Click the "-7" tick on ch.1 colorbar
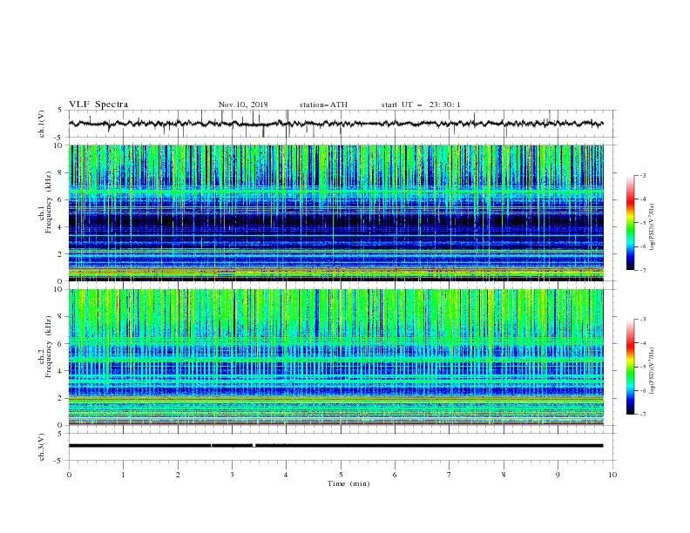Viewport: 690px width, 533px height. point(642,270)
